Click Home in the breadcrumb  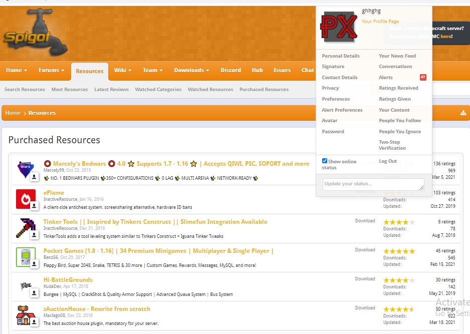pos(13,113)
